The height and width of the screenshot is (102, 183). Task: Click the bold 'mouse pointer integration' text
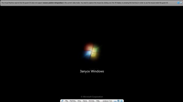pos(53,3)
